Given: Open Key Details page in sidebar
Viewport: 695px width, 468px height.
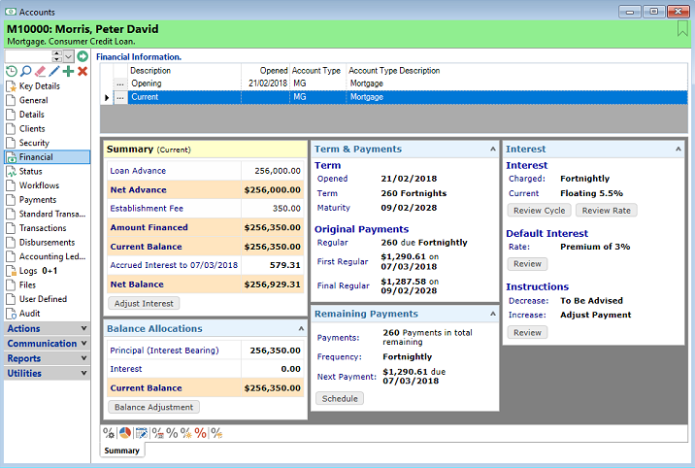Looking at the screenshot, I should (x=40, y=86).
